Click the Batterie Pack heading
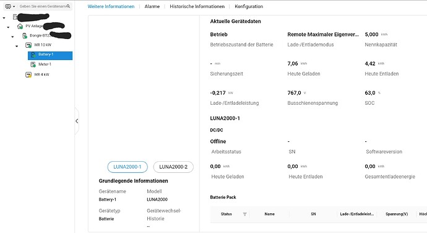This screenshot has width=427, height=233. (x=223, y=197)
